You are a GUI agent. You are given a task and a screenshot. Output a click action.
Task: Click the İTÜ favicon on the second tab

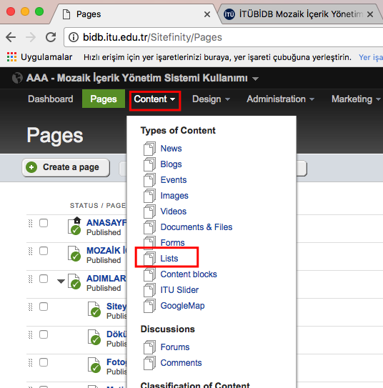click(229, 14)
